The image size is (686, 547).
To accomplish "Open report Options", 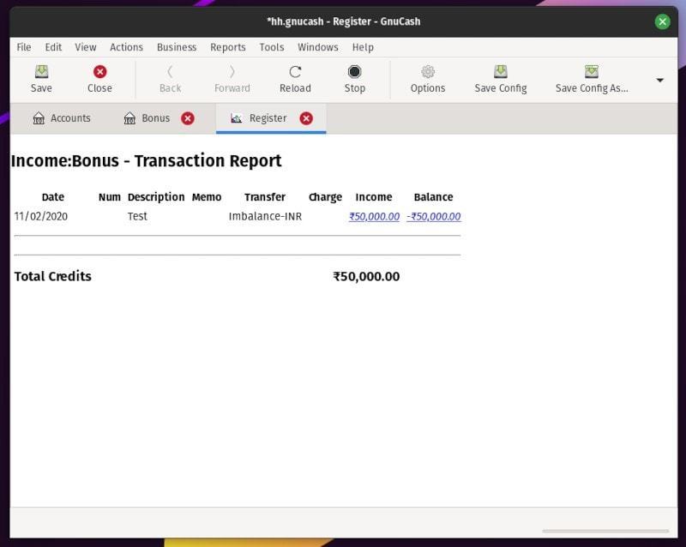I will click(x=427, y=79).
